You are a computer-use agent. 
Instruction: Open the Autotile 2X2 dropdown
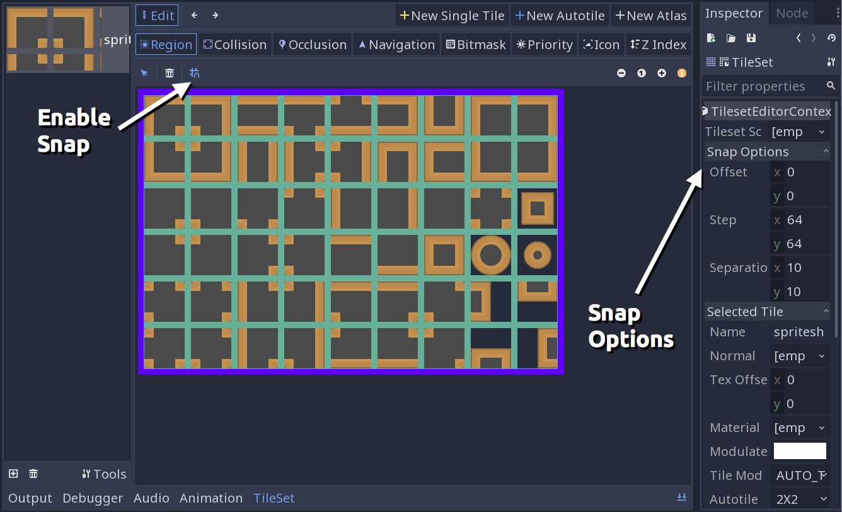(800, 499)
